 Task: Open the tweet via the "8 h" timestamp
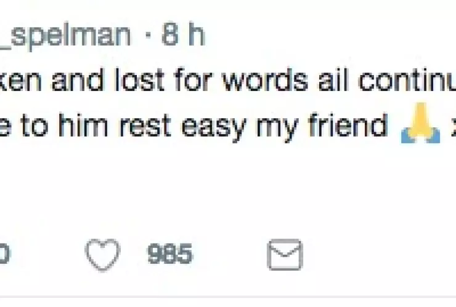(182, 36)
